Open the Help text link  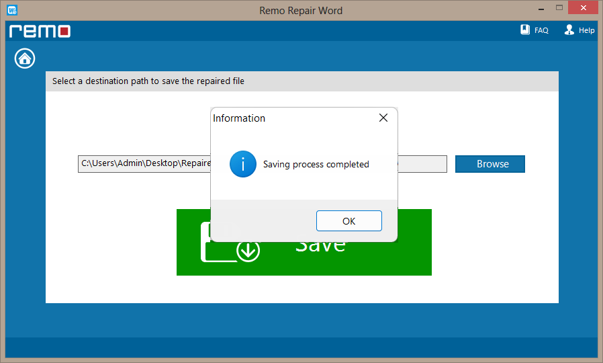point(586,31)
